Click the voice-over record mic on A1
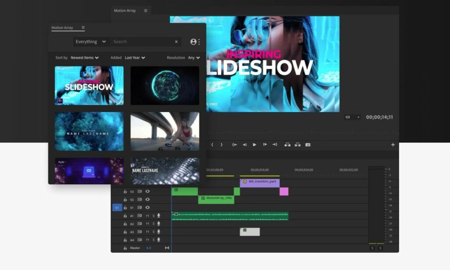 coord(159,216)
